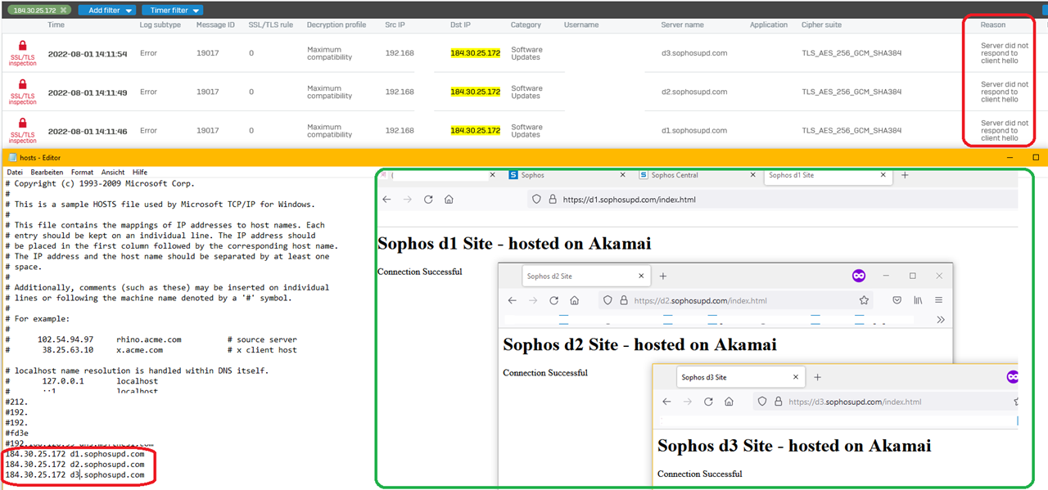Click the hosts line for d2.sophosupd.com
This screenshot has height=490, width=1048.
[x=75, y=465]
